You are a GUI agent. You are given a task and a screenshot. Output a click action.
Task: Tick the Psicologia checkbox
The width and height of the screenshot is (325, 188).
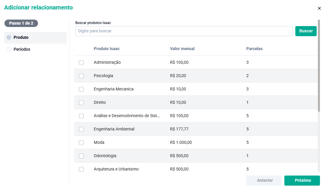point(81,76)
